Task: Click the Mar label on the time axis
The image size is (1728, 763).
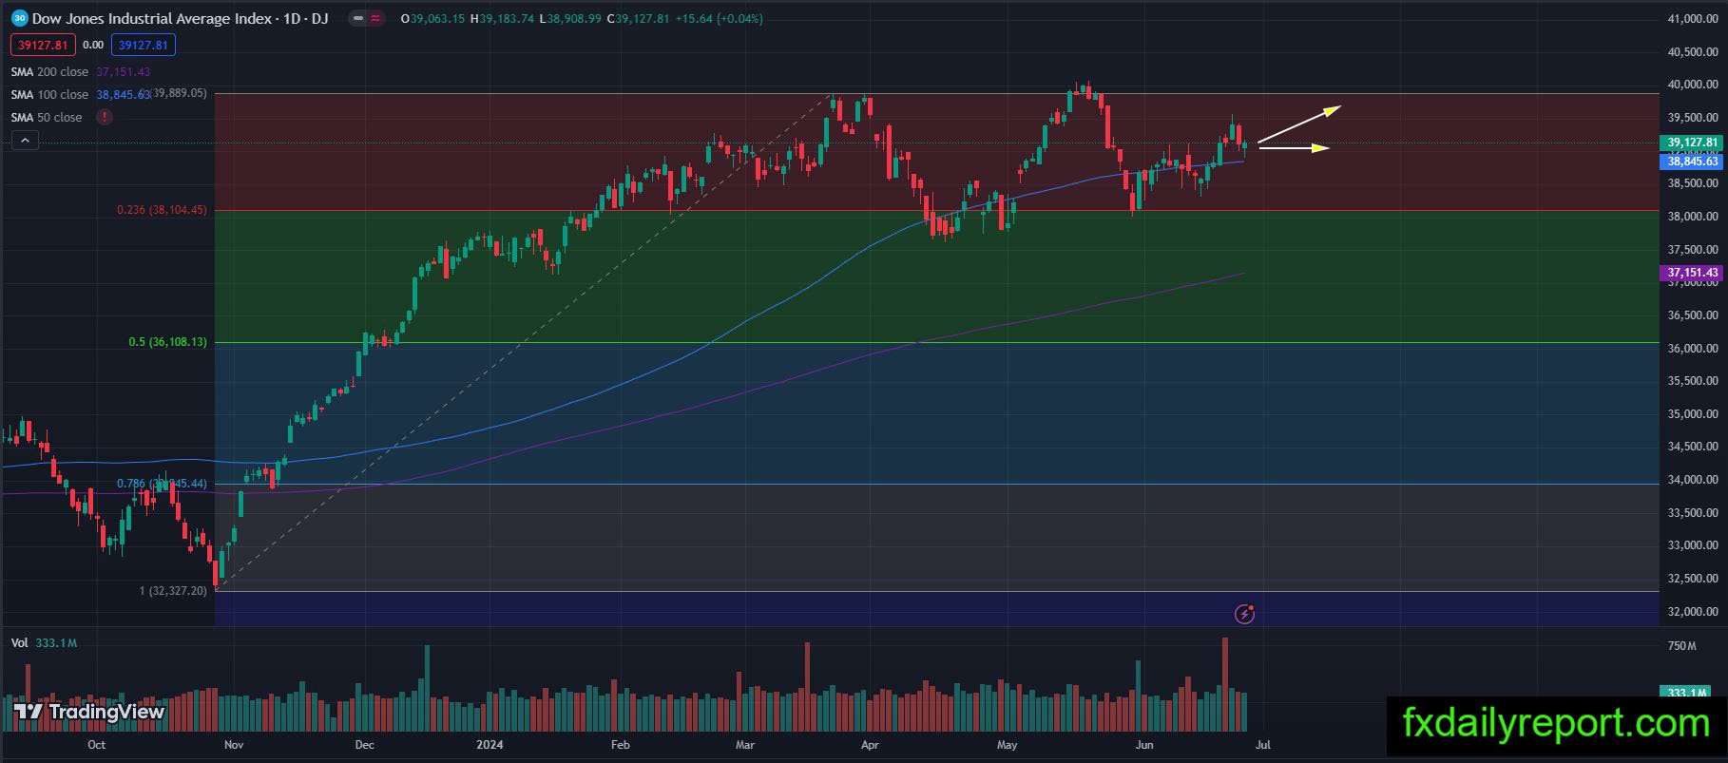Action: tap(745, 745)
